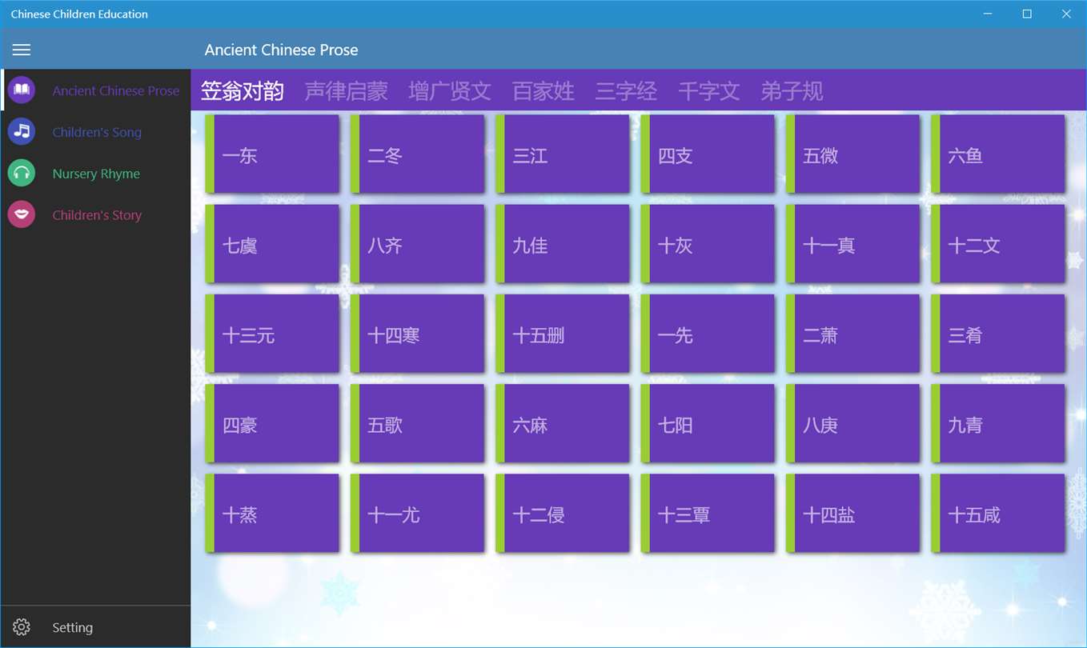Select the 九佳 tile

(x=563, y=244)
